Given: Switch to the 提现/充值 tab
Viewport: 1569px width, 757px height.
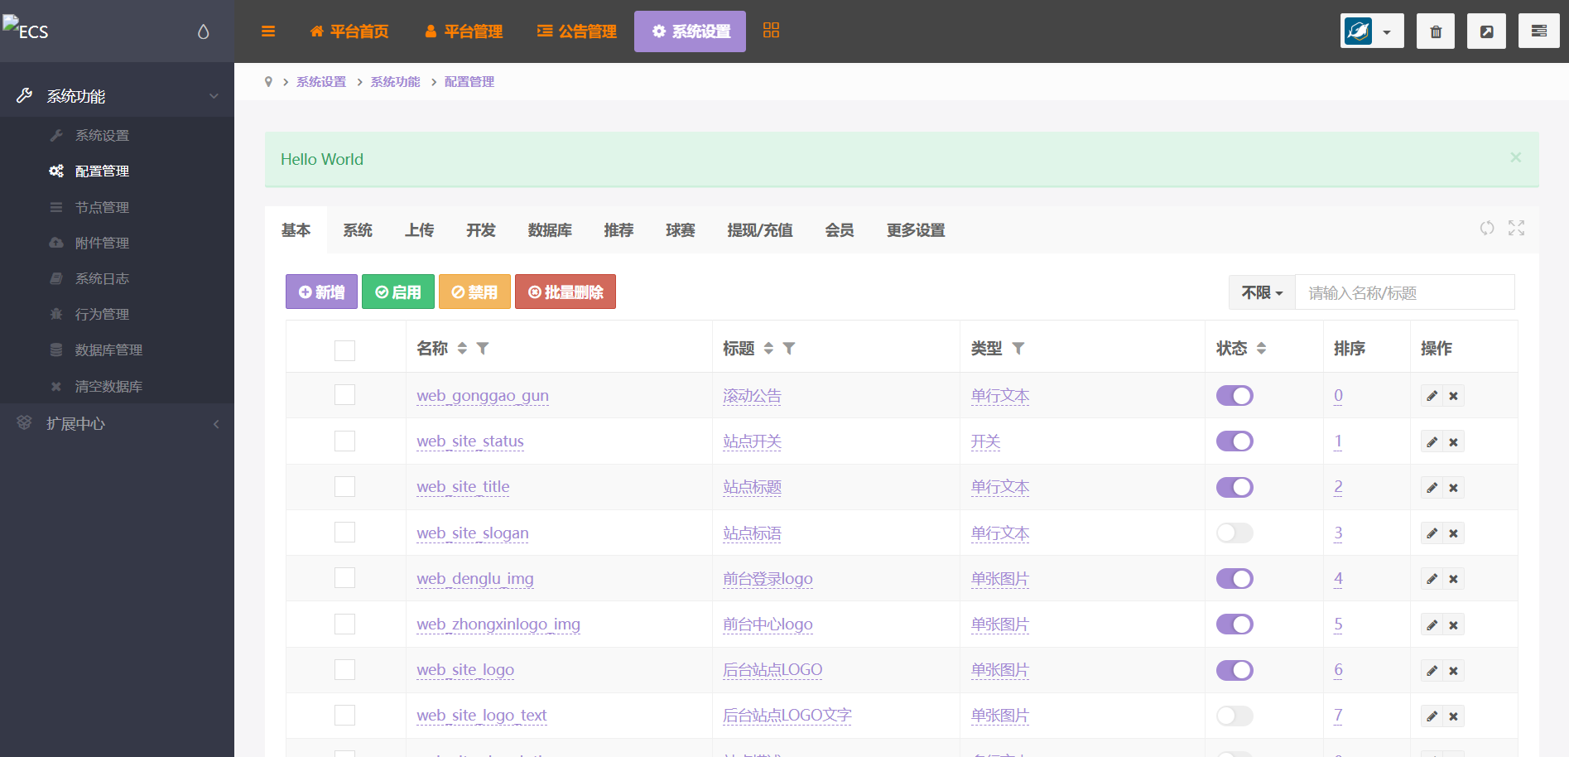Looking at the screenshot, I should tap(760, 230).
